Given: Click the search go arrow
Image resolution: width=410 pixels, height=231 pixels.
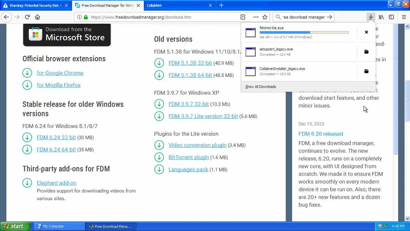Looking at the screenshot, I should (330, 17).
